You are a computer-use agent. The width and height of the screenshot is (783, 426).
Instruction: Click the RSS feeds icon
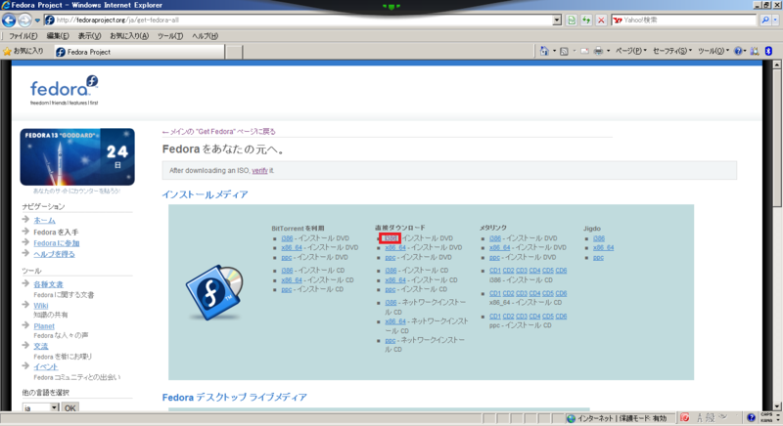[x=564, y=52]
